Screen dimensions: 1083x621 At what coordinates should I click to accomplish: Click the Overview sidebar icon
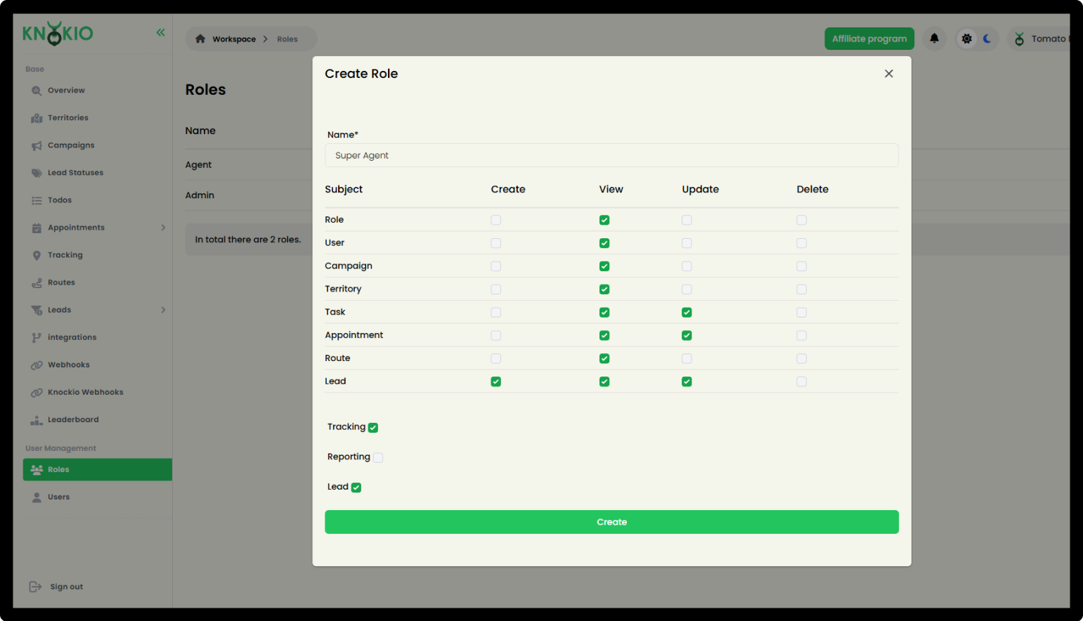pos(37,91)
